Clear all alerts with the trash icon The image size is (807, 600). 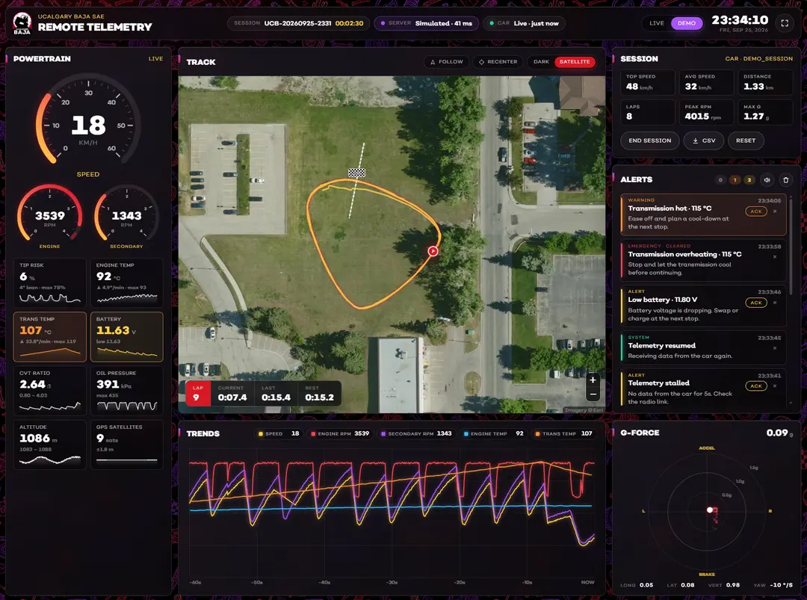[785, 179]
